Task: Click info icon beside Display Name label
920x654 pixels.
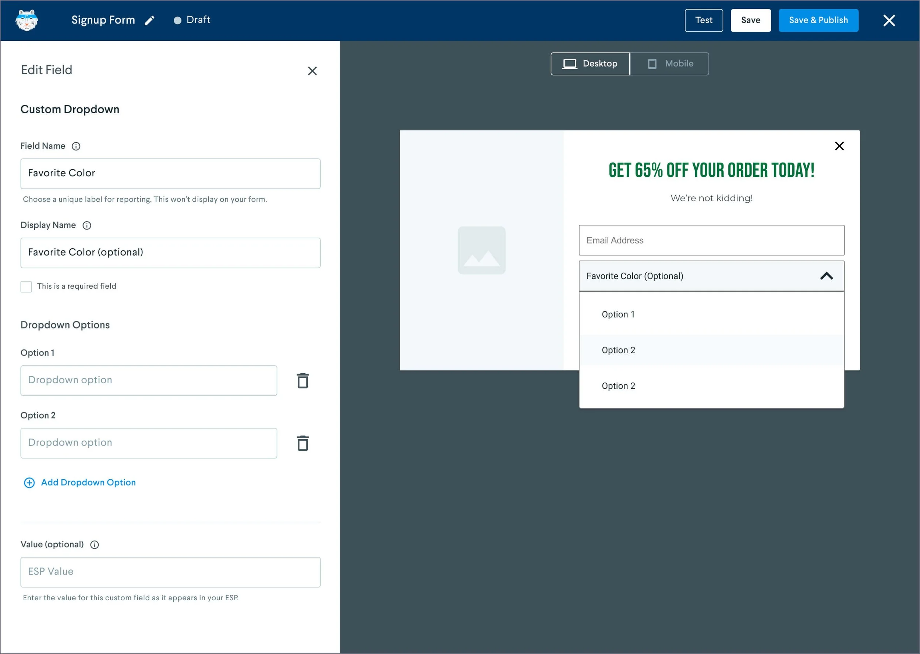Action: pyautogui.click(x=87, y=225)
